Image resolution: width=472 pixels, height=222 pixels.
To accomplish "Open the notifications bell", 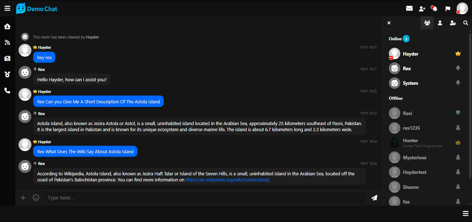I will [435, 9].
